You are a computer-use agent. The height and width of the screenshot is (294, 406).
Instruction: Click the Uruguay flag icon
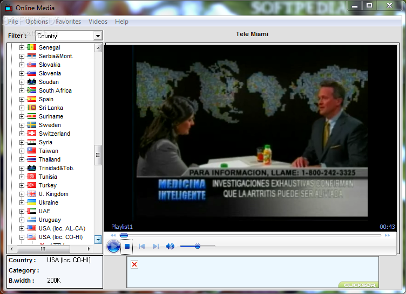tap(32, 220)
